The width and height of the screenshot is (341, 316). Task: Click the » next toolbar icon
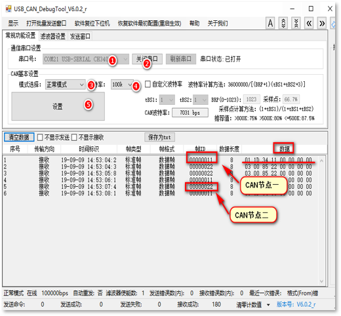pos(322,23)
